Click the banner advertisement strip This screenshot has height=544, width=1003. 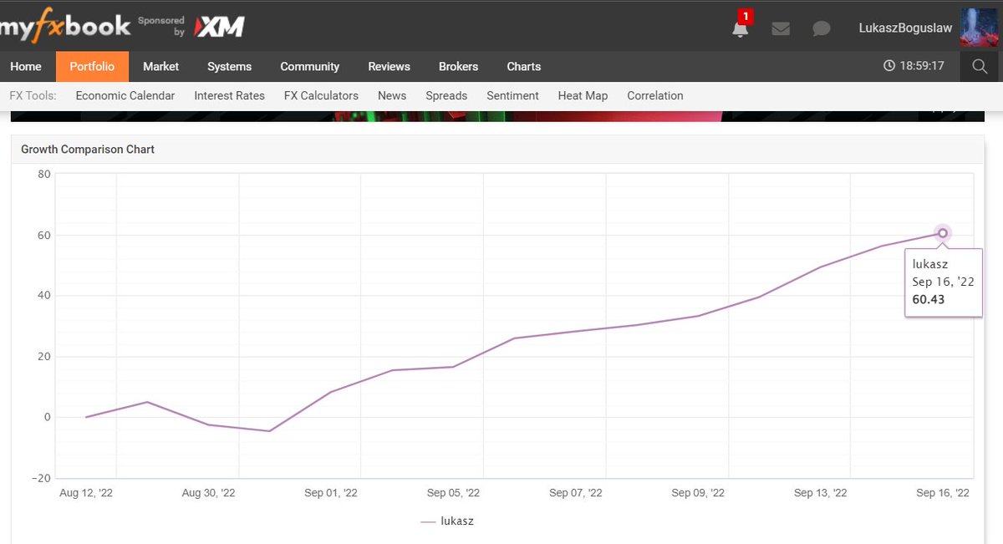click(497, 116)
